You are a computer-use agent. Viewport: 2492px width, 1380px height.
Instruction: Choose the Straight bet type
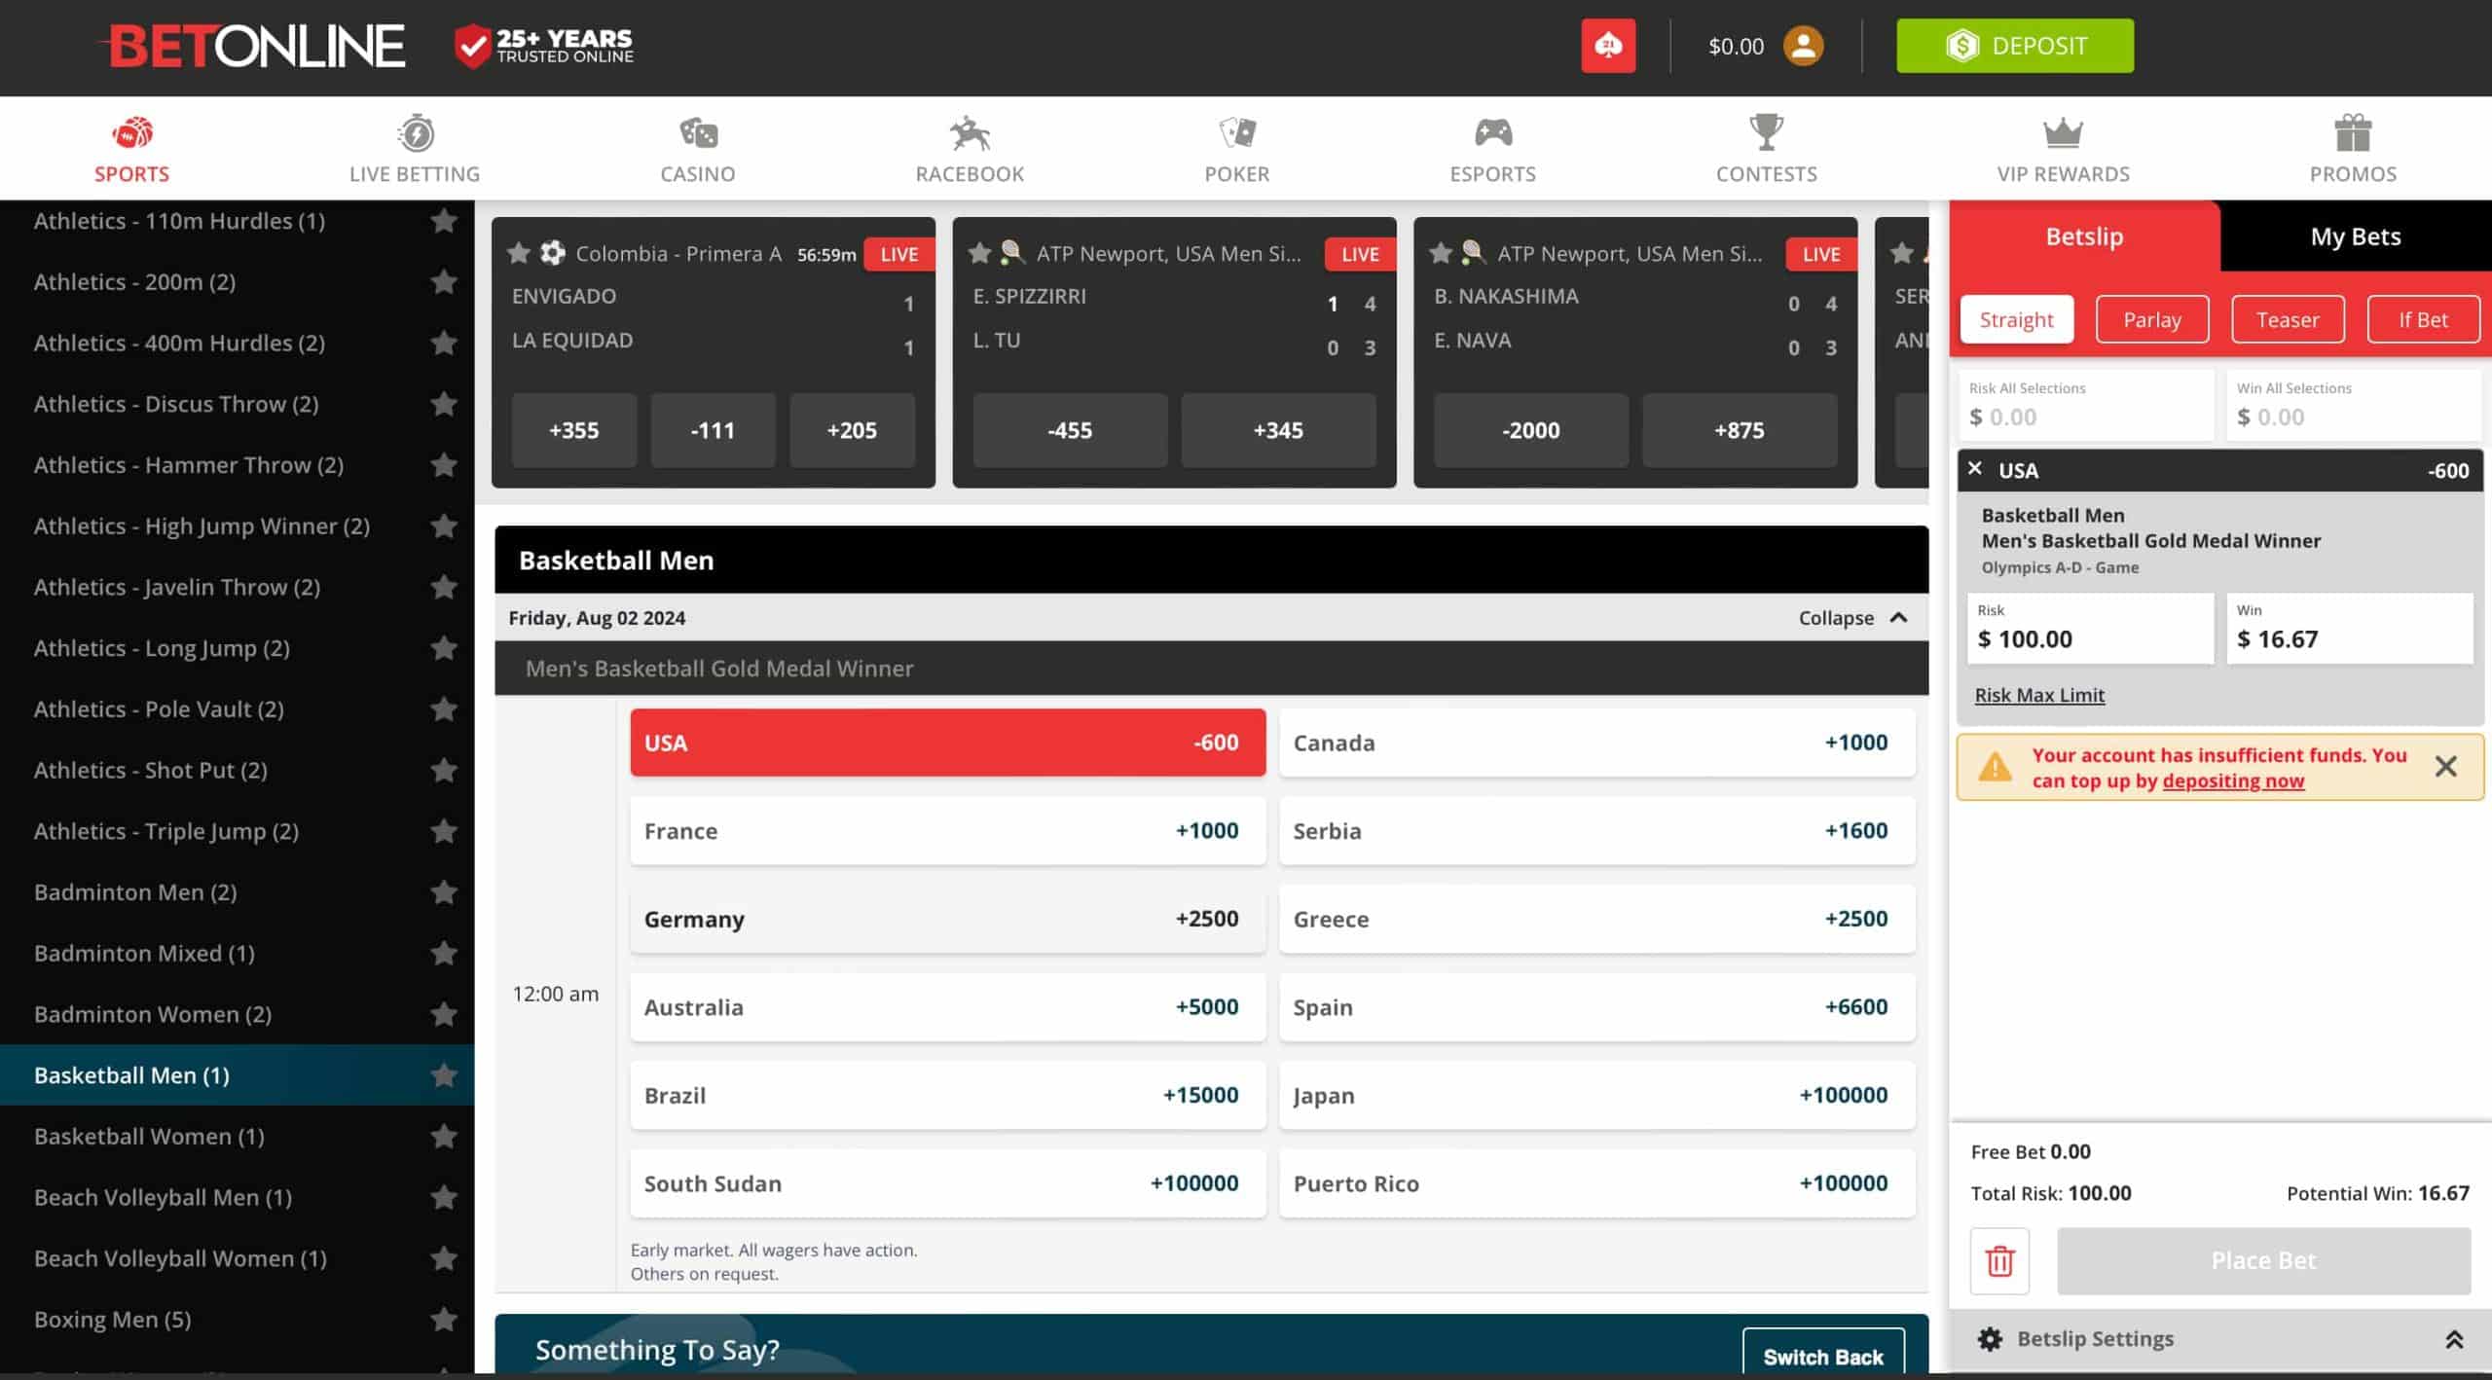pyautogui.click(x=2016, y=319)
